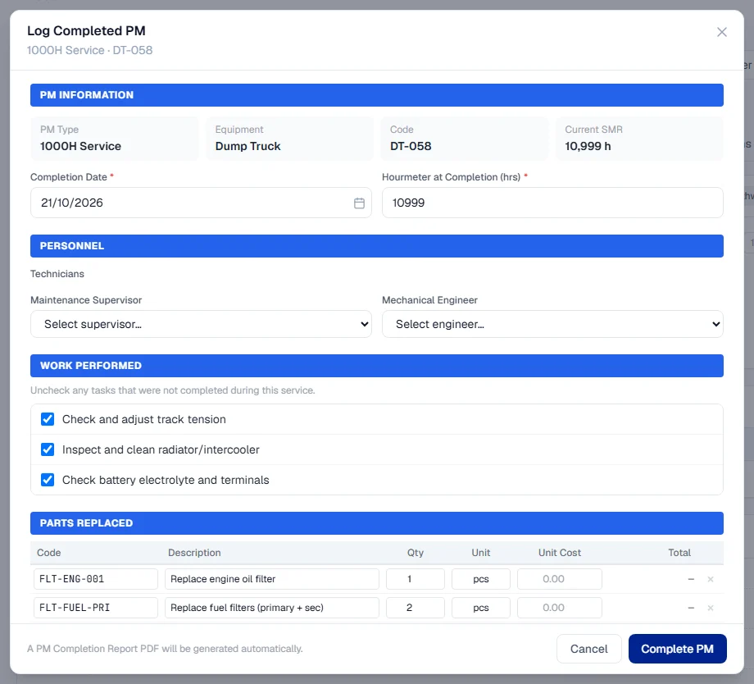
Task: Click the 'Dump Truck' equipment value
Action: point(248,146)
